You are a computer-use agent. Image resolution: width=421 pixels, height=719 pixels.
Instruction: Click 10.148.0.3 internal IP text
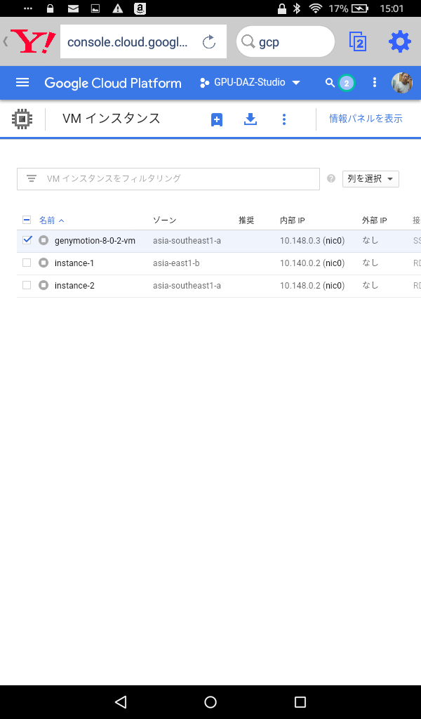tap(300, 240)
